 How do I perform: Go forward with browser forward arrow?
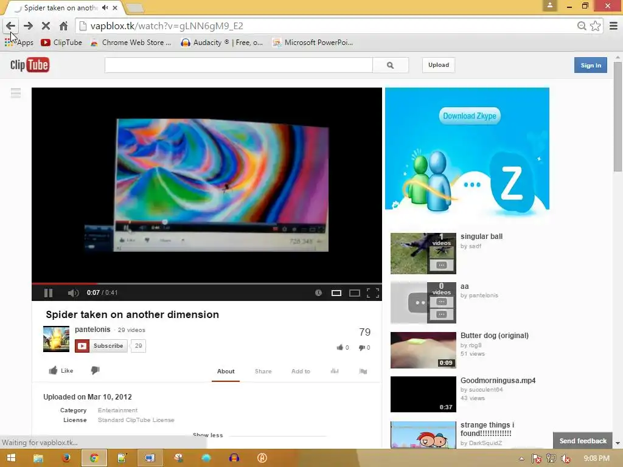point(28,26)
